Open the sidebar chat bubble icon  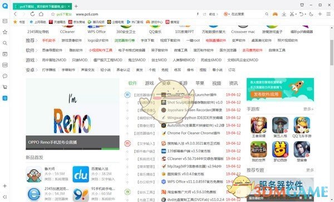[x=5, y=76]
